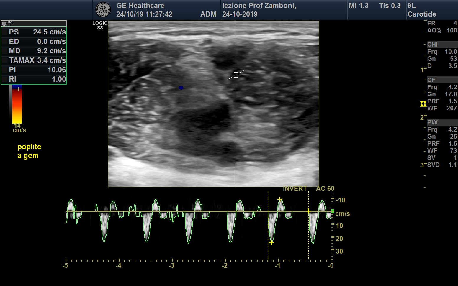Toggle the checkbox next to RI
Viewport: 458px width, 286px height.
click(x=5, y=79)
